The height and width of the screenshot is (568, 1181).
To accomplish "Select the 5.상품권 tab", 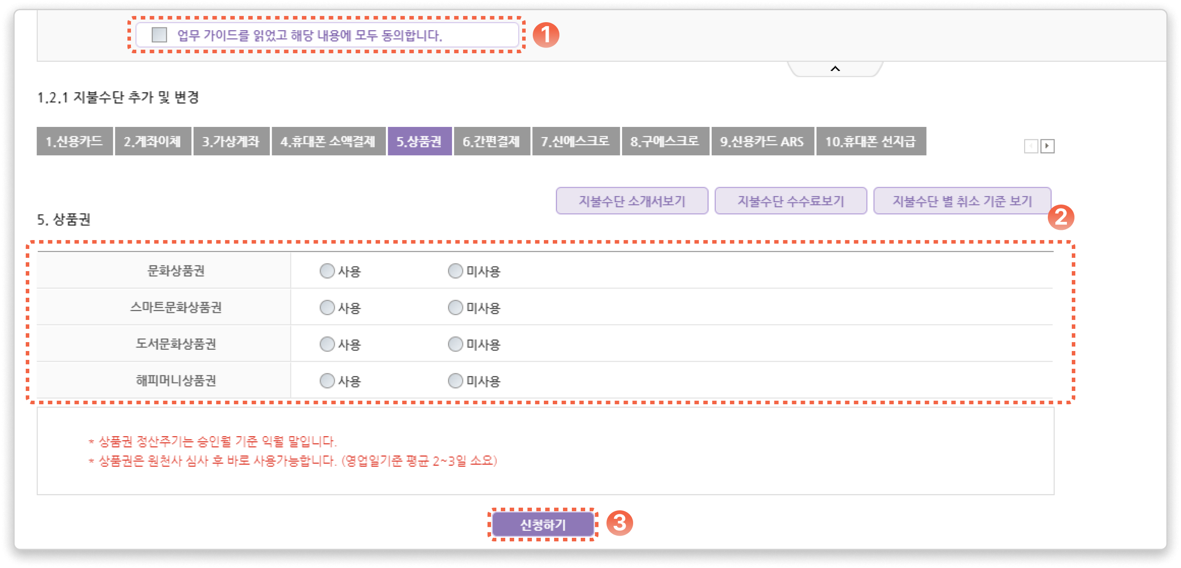I will (x=420, y=141).
